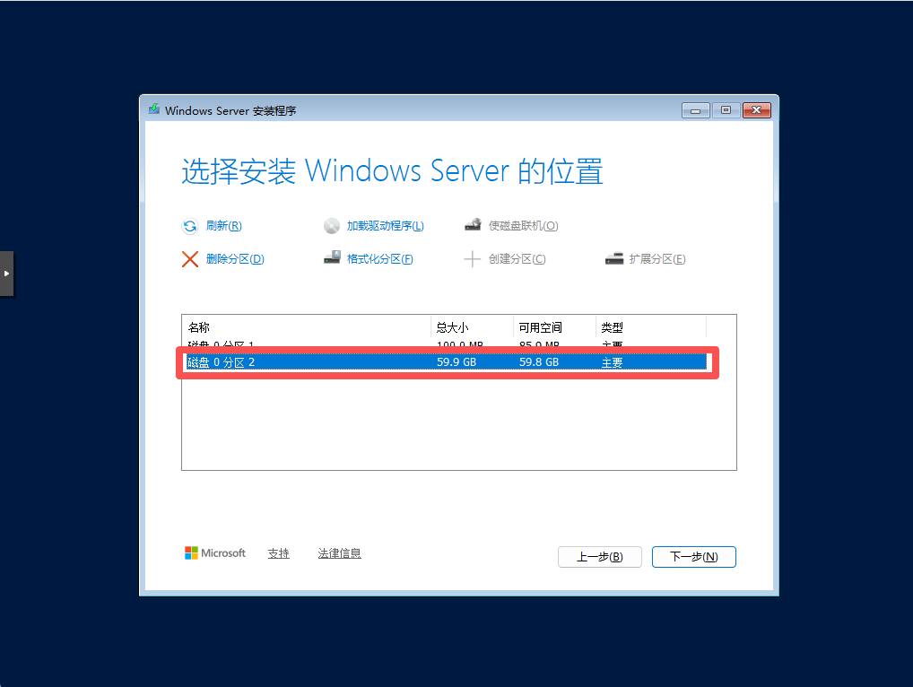Select the 磁盘 0 分区 2 row

coord(447,362)
